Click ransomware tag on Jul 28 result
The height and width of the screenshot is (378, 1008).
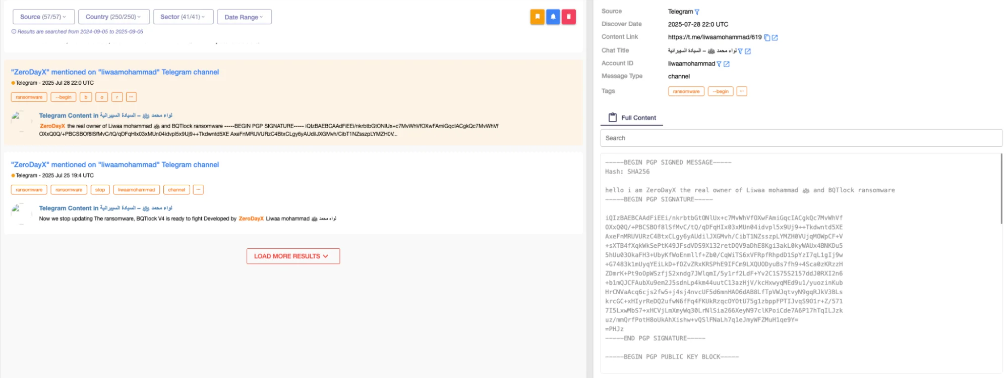pos(29,97)
